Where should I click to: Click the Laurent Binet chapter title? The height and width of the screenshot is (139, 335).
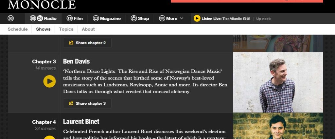coord(81,122)
